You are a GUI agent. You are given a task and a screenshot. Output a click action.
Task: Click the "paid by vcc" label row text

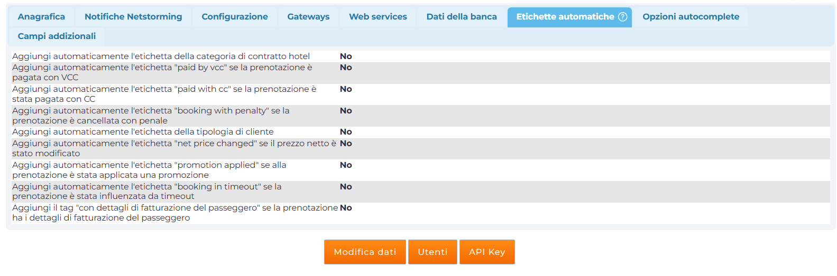[162, 73]
